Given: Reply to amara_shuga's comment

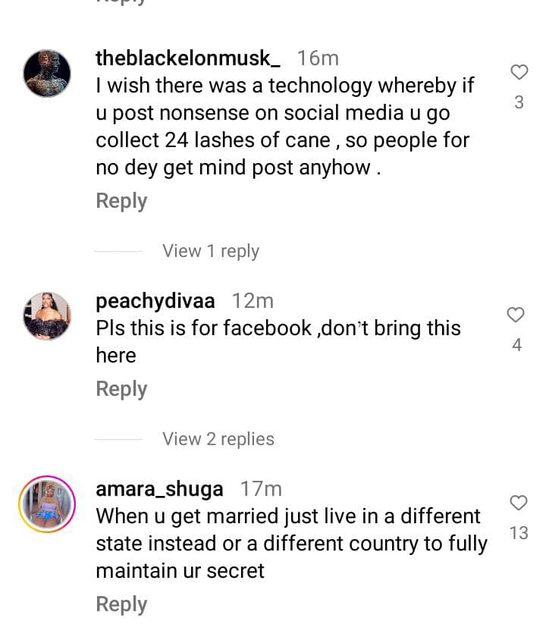Looking at the screenshot, I should pyautogui.click(x=121, y=604).
